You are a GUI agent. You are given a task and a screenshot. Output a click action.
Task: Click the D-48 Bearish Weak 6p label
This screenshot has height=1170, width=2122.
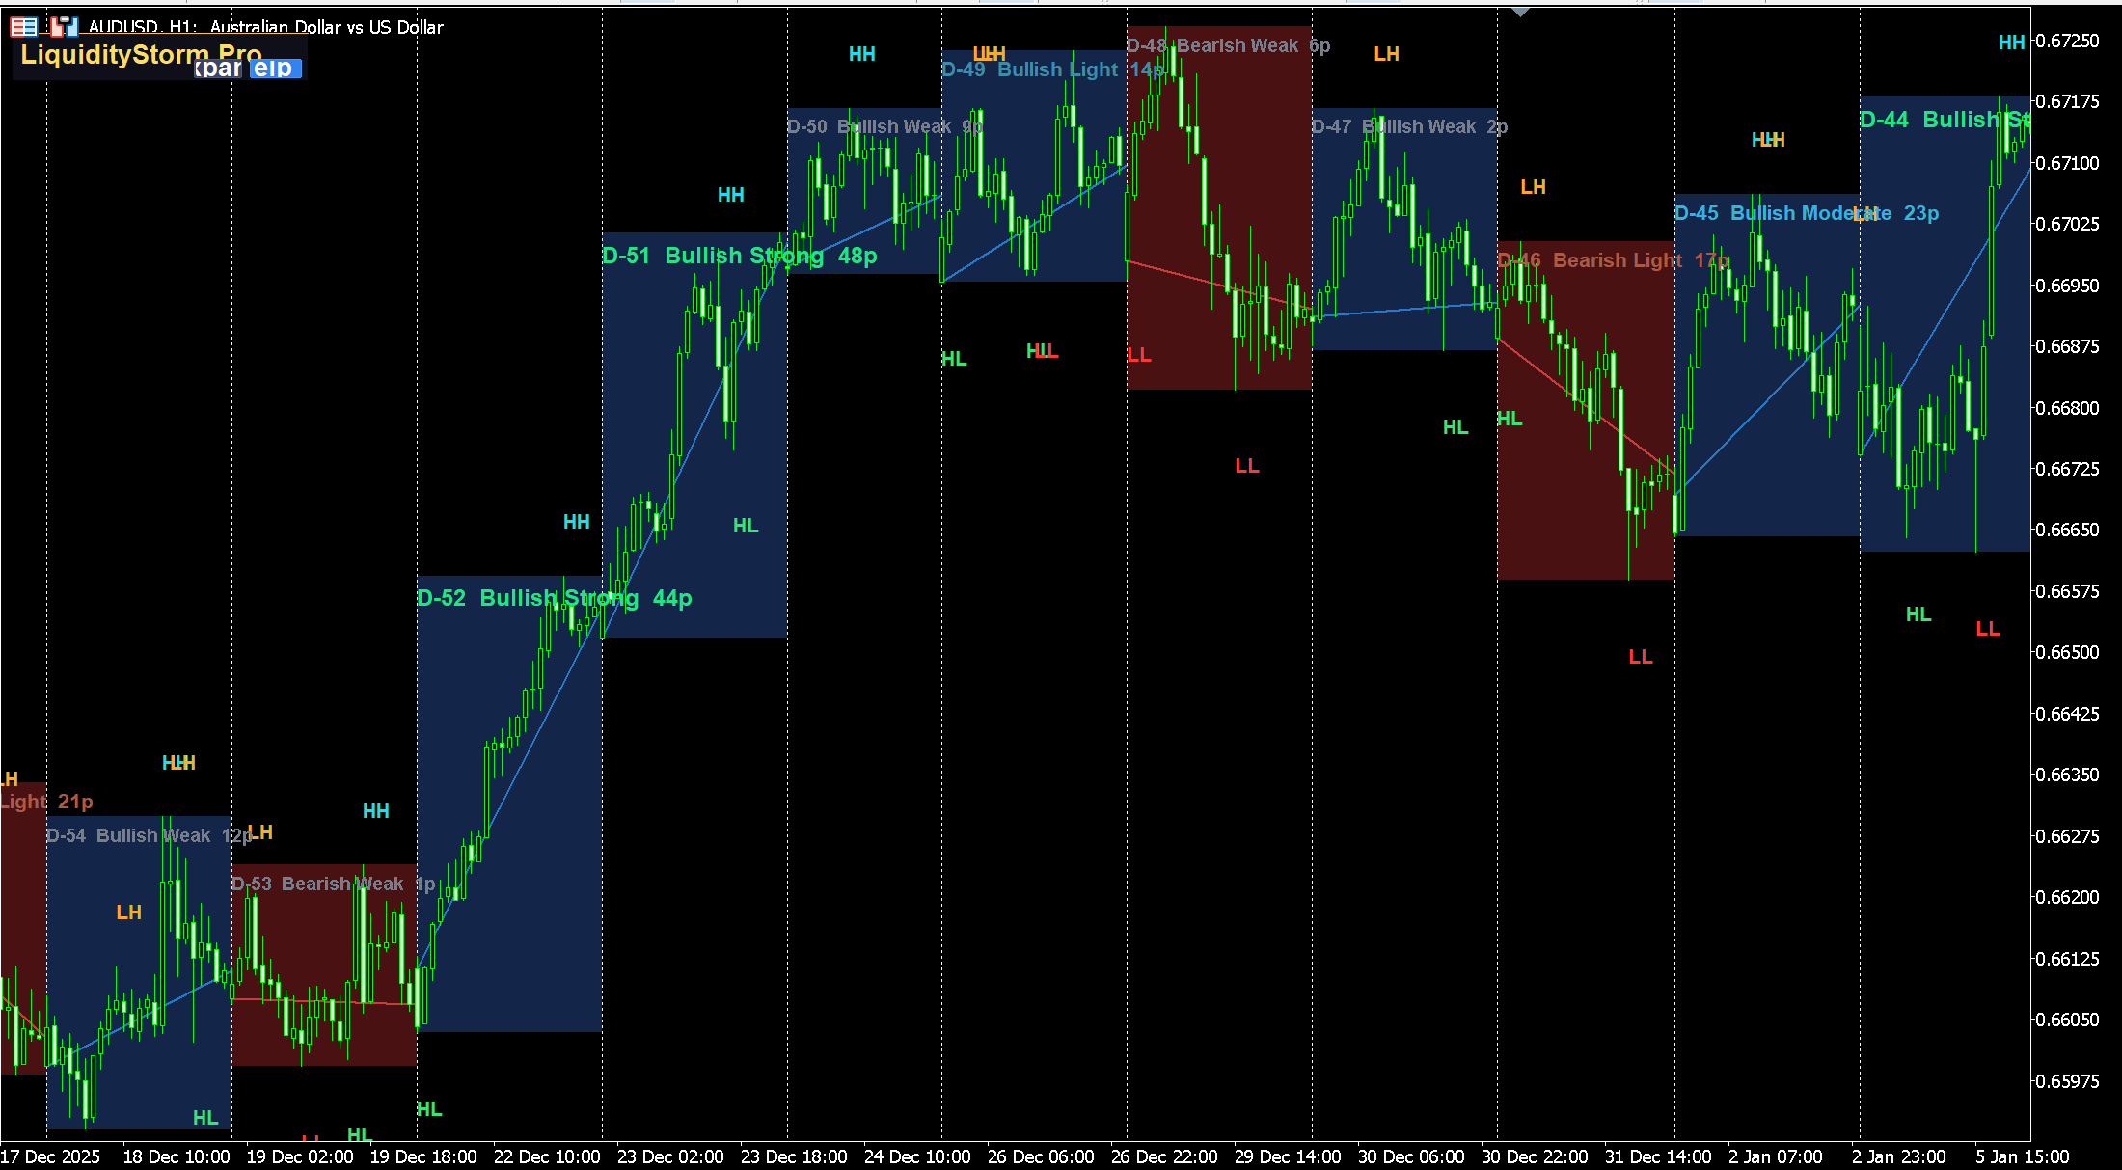[1228, 45]
